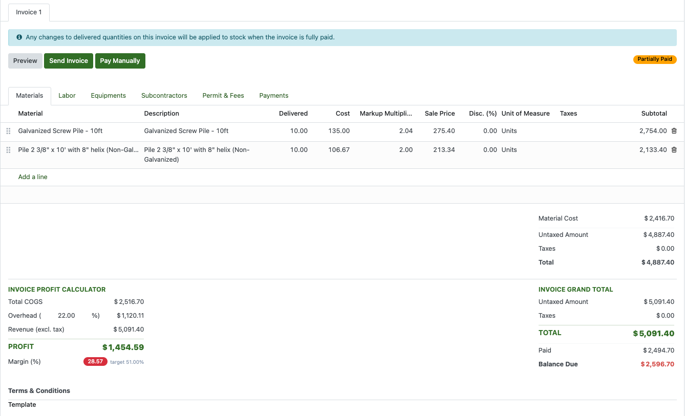Click Markup Multiplier column header
Image resolution: width=685 pixels, height=416 pixels.
pos(386,114)
